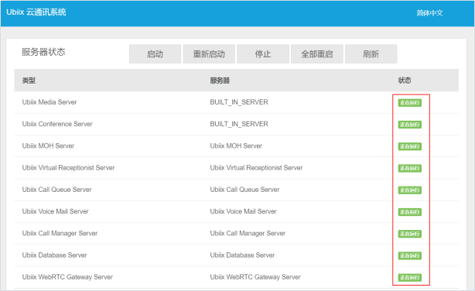Click the 服务器状态 panel heading

[43, 52]
